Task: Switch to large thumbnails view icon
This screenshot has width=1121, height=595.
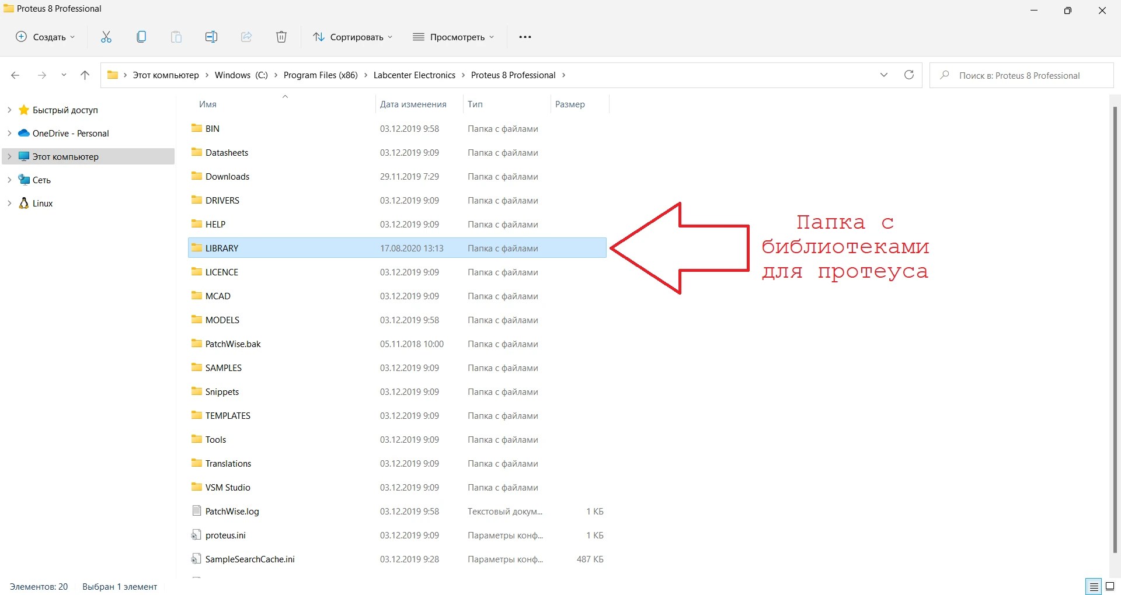Action: pyautogui.click(x=1110, y=587)
